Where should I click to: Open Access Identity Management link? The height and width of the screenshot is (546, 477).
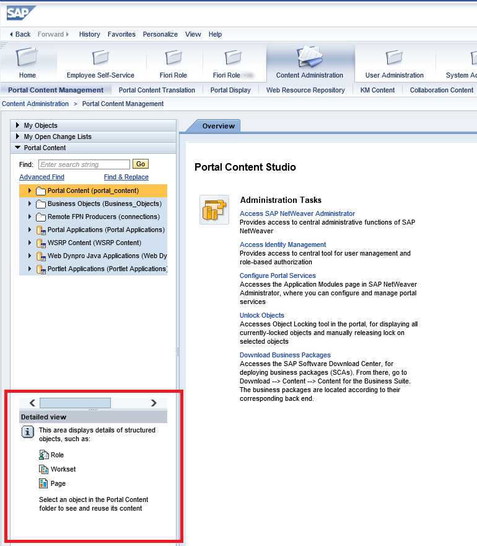(282, 244)
